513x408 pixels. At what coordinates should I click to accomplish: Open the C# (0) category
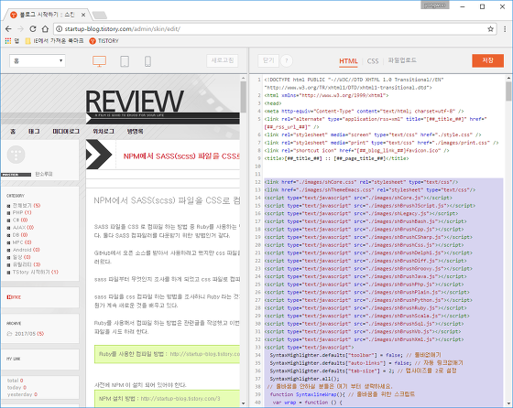[x=20, y=220]
